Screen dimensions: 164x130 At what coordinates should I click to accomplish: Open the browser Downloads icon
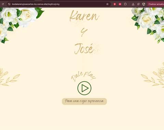click(133, 4)
